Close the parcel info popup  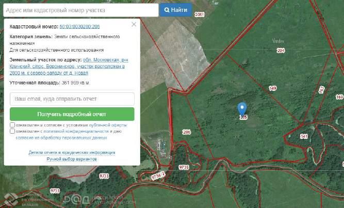pos(134,24)
